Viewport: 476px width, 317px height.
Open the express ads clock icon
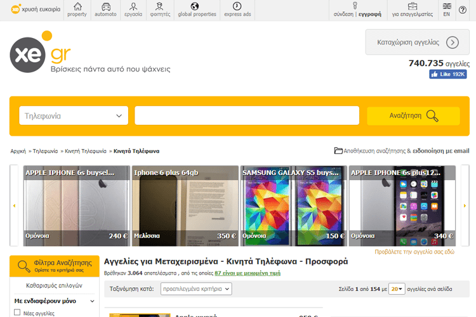point(237,6)
